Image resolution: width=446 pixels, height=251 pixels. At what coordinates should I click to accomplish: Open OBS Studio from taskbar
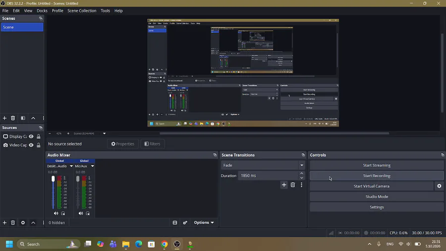coord(177,244)
